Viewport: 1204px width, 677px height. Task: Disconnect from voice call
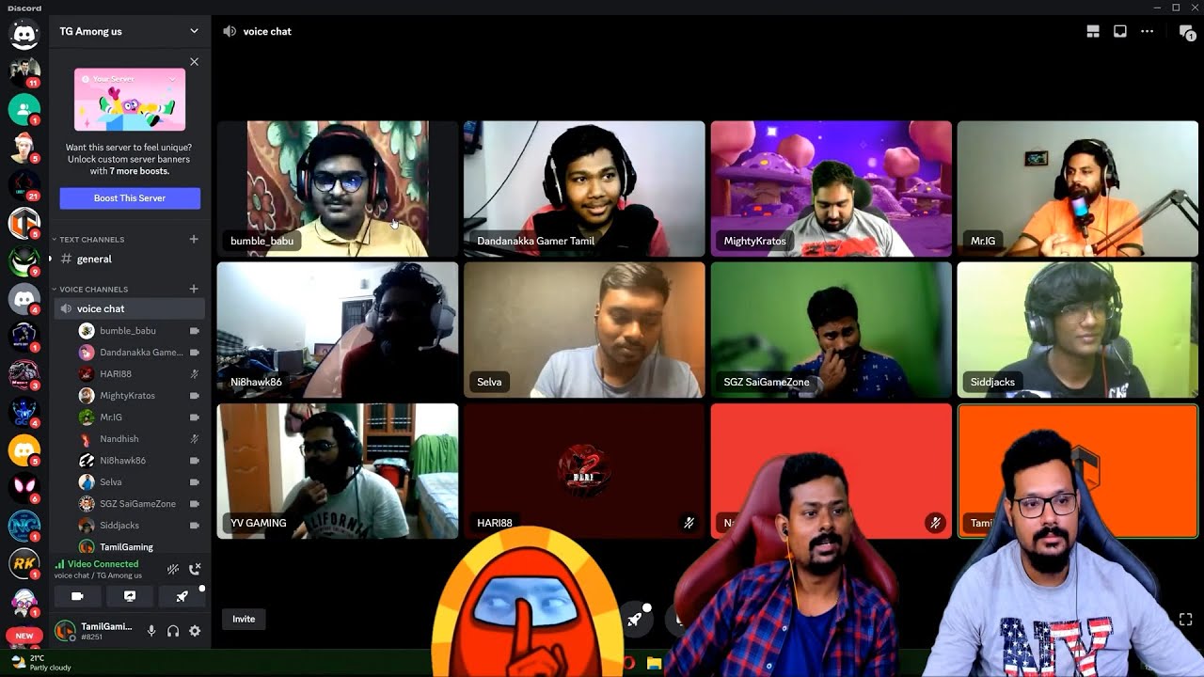tap(195, 569)
